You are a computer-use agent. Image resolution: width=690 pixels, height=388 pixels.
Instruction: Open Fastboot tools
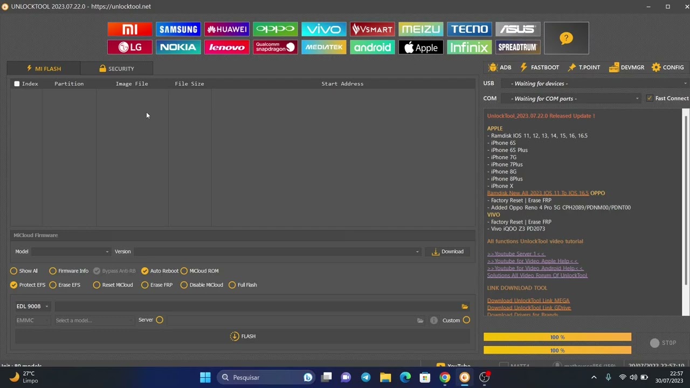click(540, 67)
